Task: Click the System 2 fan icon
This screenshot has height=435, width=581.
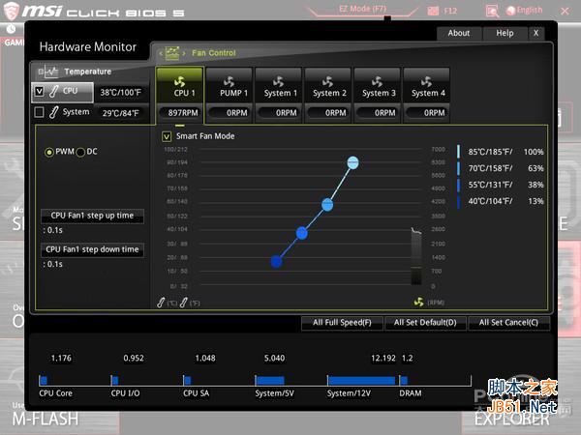Action: point(327,81)
